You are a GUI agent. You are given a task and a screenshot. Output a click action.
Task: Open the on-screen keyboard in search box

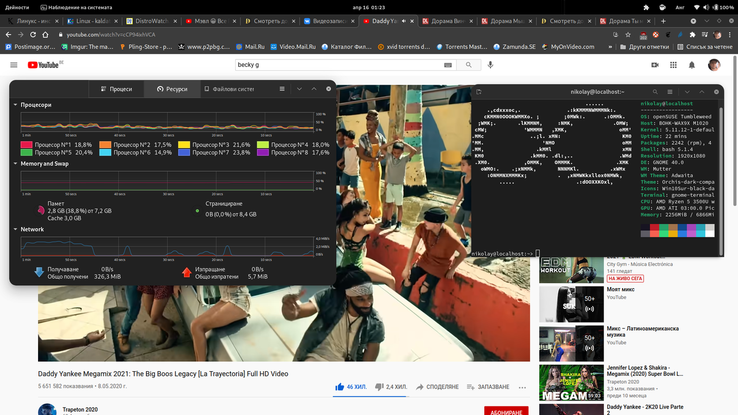point(448,65)
